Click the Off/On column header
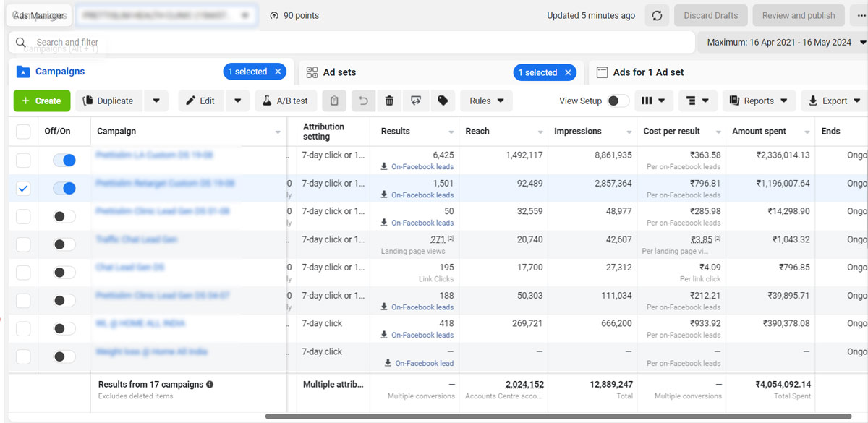Viewport: 868px width, 423px height. click(x=58, y=132)
